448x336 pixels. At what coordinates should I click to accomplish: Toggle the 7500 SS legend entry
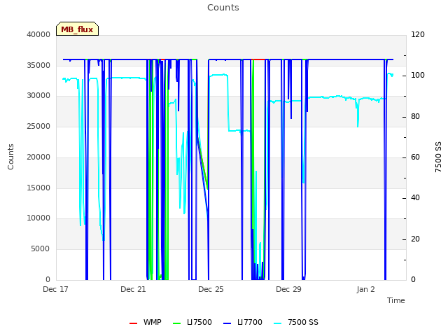pos(296,322)
